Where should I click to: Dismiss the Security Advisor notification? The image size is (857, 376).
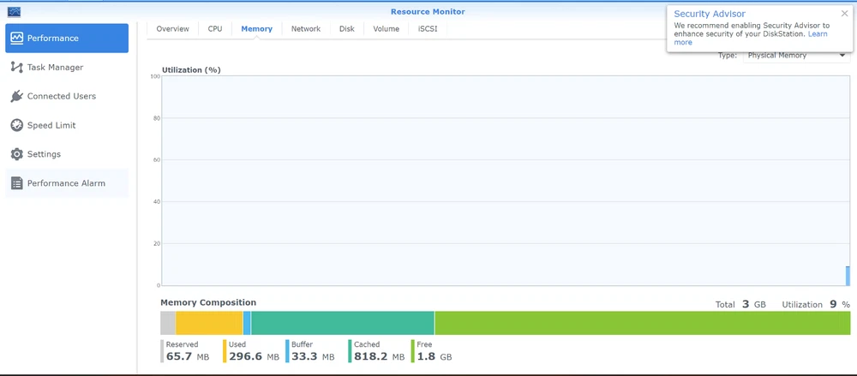click(x=844, y=14)
